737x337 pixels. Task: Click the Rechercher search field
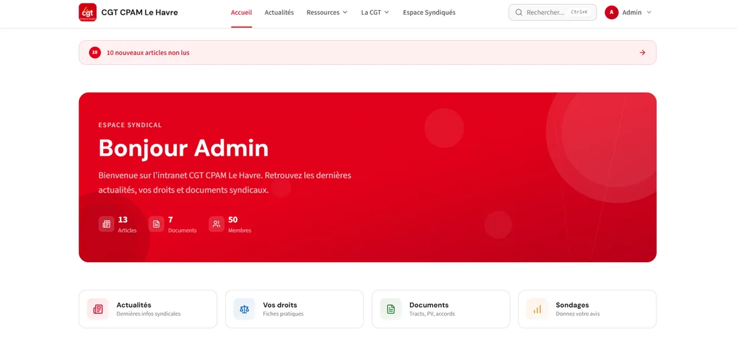[552, 13]
